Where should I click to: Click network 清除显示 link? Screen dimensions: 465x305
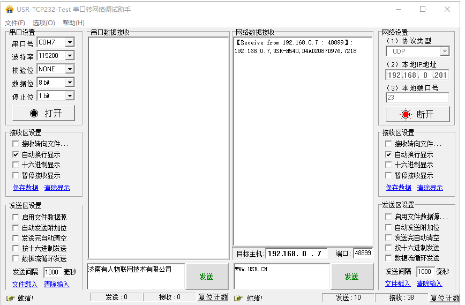pos(430,188)
